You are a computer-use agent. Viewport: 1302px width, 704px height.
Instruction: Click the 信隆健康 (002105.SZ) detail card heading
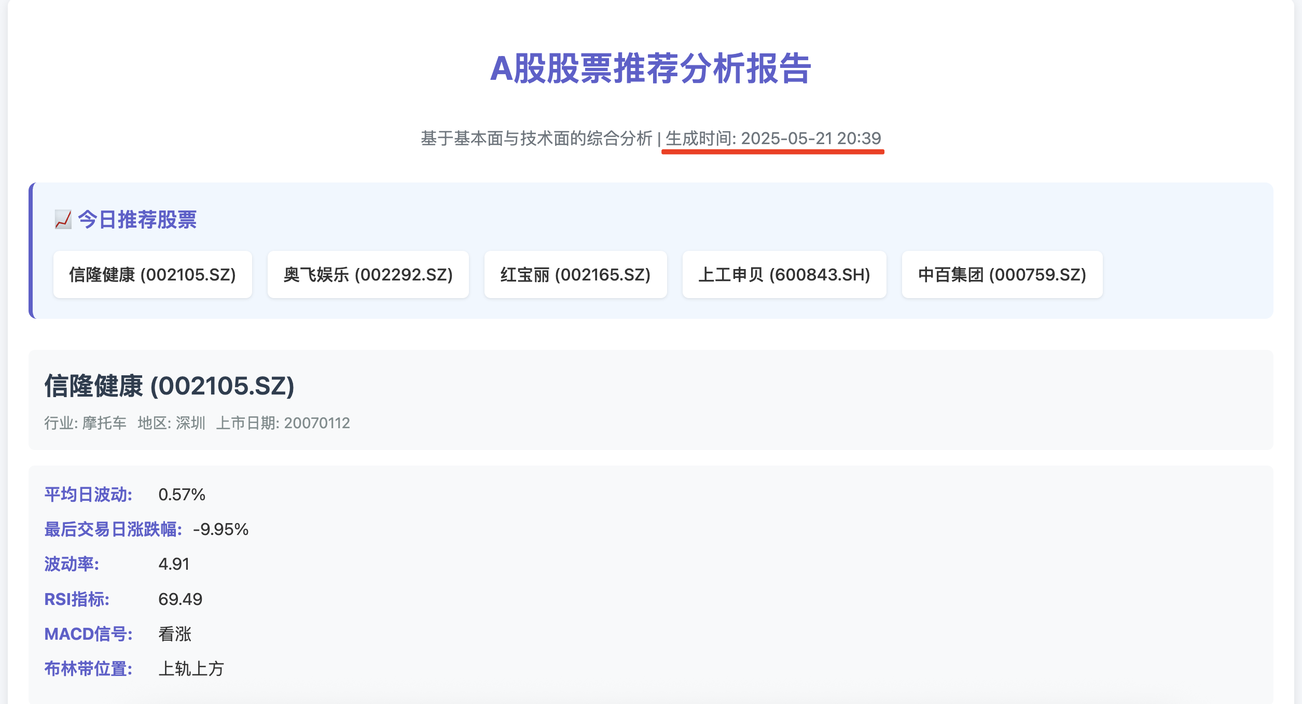coord(170,386)
